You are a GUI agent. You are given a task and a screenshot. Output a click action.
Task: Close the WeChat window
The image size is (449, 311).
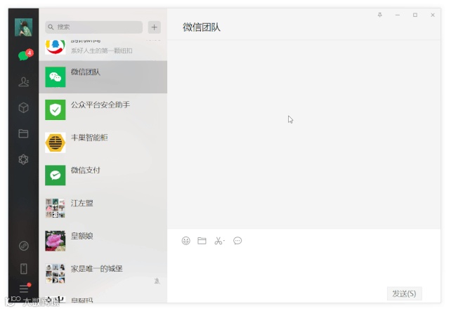[433, 15]
